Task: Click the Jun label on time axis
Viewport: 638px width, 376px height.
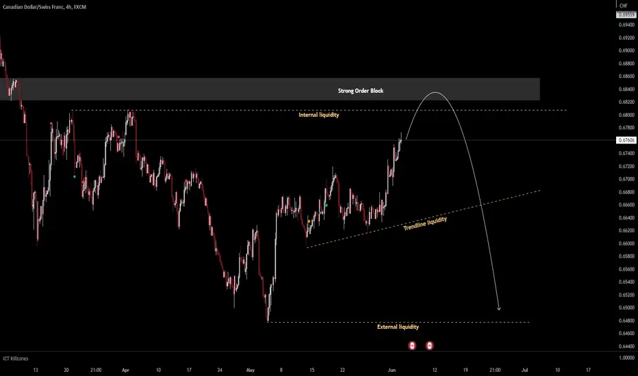Action: pyautogui.click(x=392, y=370)
